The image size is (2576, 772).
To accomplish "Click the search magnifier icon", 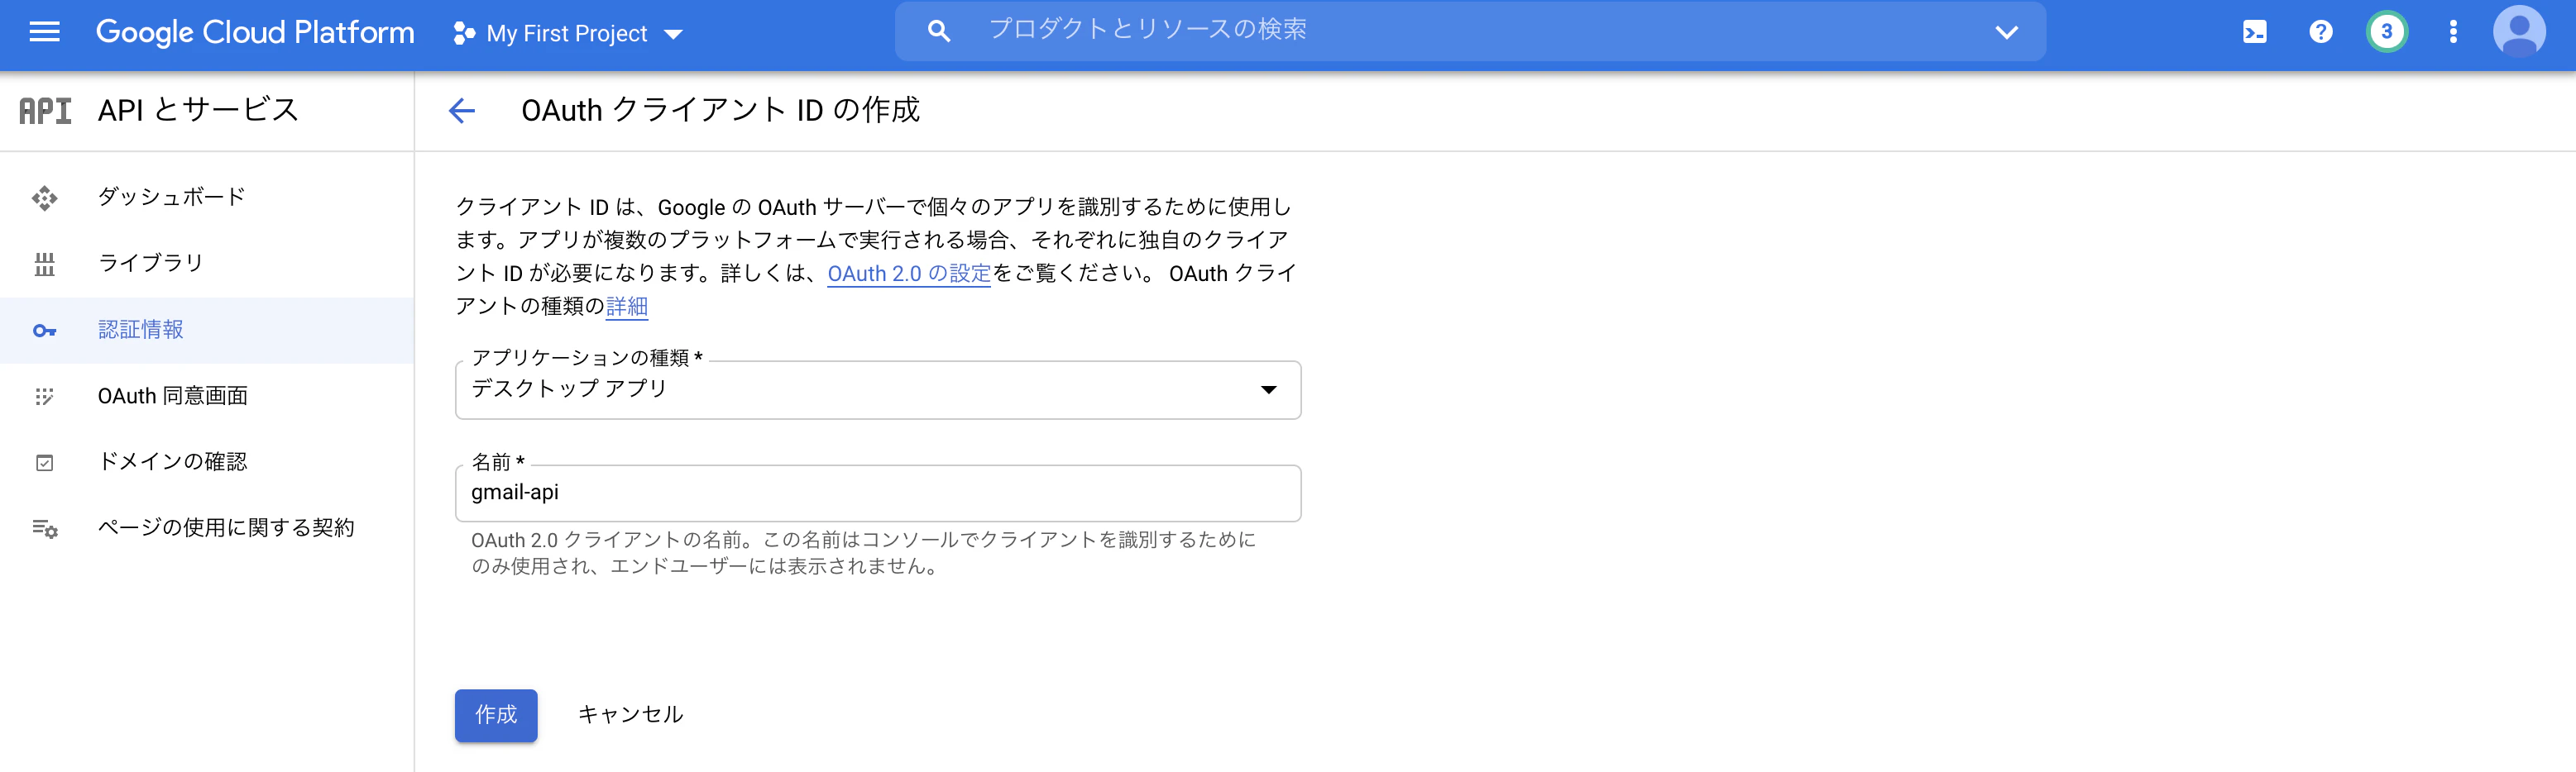I will [x=938, y=32].
